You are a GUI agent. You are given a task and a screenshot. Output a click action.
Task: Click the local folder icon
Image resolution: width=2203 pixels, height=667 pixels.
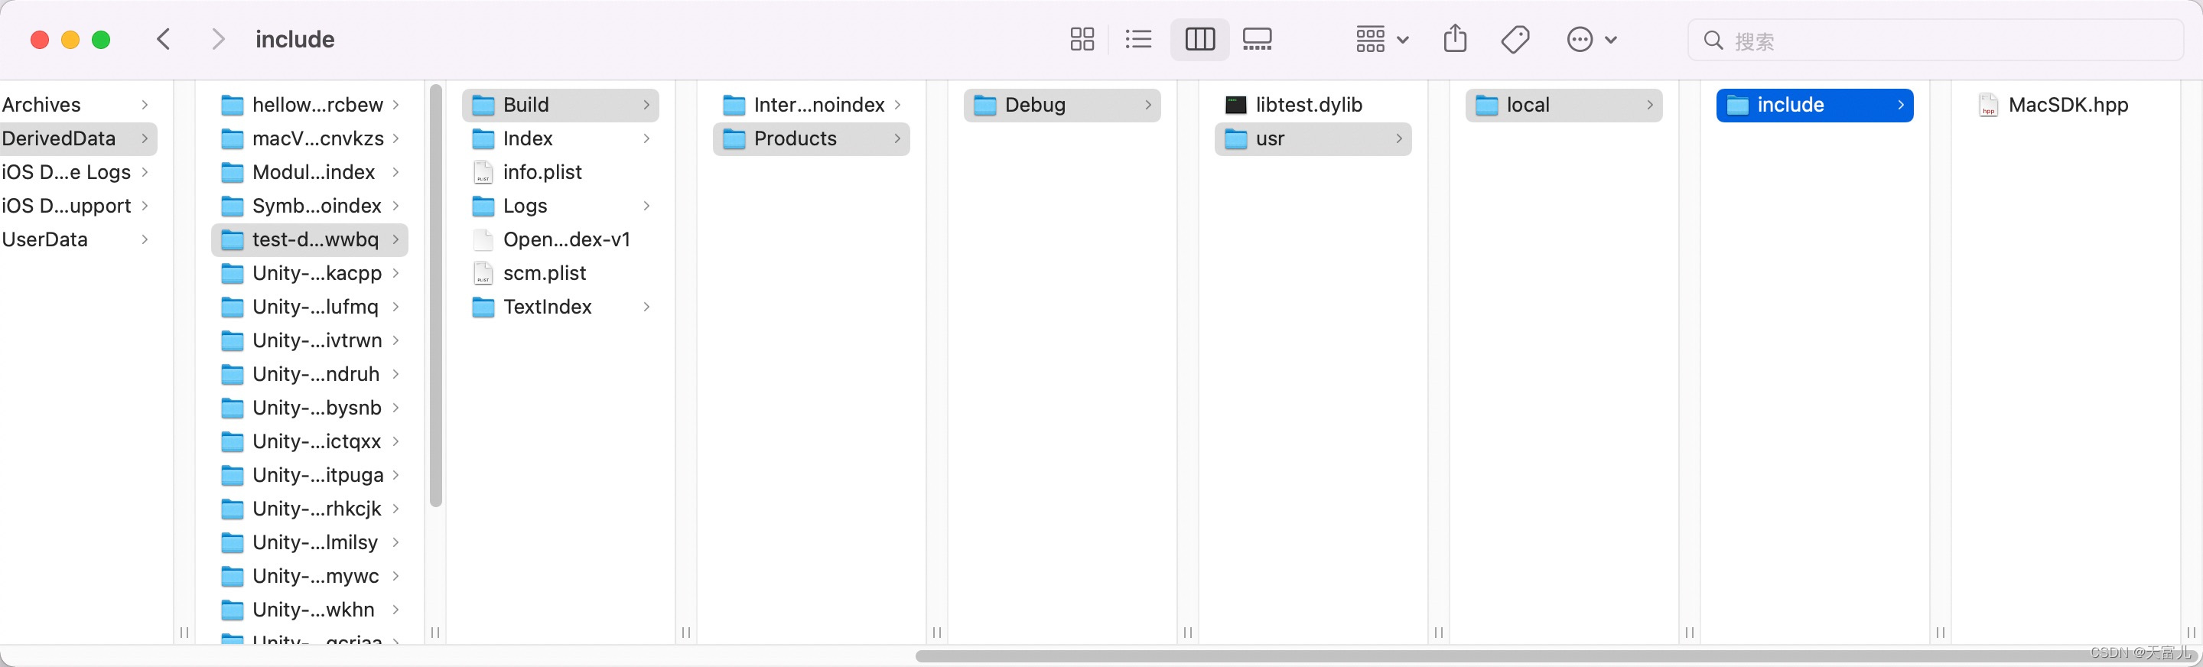[x=1487, y=106]
